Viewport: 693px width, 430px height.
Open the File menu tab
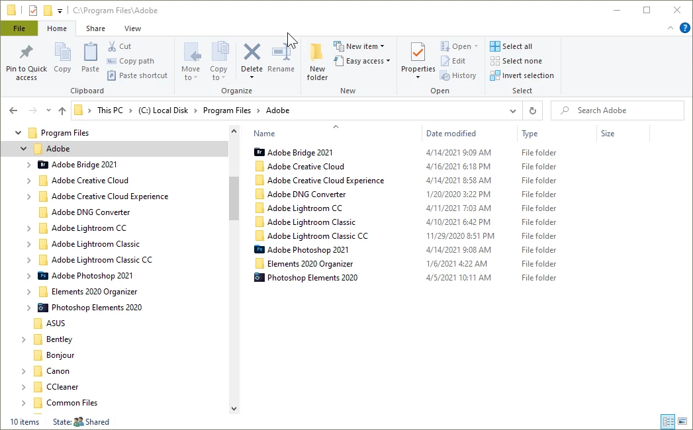click(x=19, y=28)
